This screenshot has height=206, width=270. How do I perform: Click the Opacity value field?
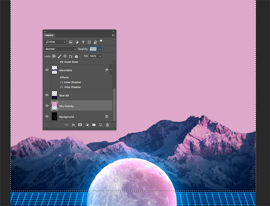[x=93, y=49]
